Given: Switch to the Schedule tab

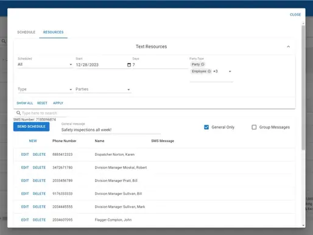Looking at the screenshot, I should pos(26,32).
